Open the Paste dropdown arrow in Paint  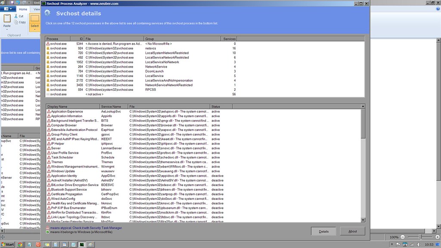point(7,29)
